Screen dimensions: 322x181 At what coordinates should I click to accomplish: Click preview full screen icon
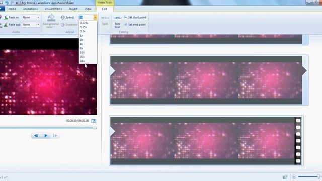coord(93,121)
